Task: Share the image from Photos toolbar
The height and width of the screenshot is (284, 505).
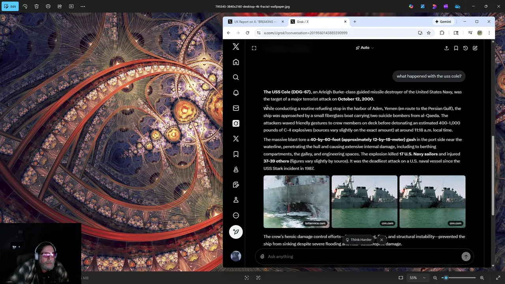Action: click(60, 6)
